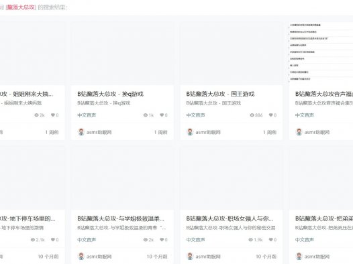Click views eye icon on 换q游戏 card
Screen dimensions: 353x264
click(146, 115)
